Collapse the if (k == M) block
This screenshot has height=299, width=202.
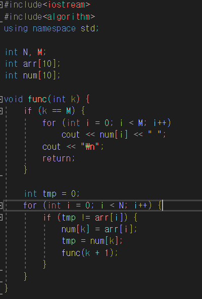(1, 111)
